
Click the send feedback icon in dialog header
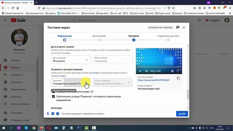(178, 27)
